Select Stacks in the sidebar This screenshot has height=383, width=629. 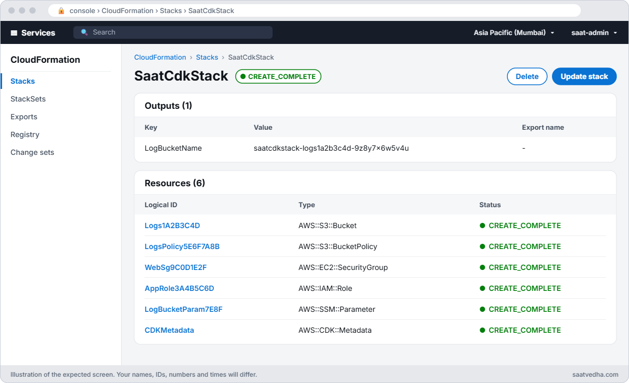coord(23,81)
